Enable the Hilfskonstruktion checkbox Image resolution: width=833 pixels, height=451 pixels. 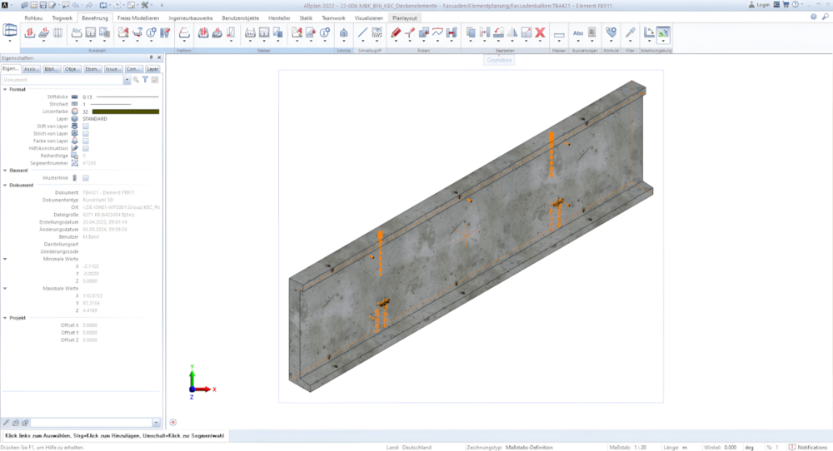tap(86, 148)
